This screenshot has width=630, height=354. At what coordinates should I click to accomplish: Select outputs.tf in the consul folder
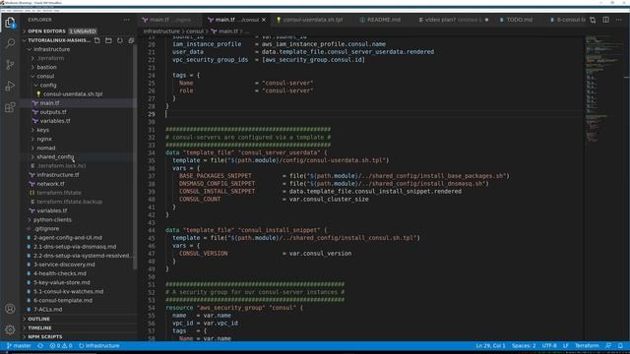tap(53, 112)
